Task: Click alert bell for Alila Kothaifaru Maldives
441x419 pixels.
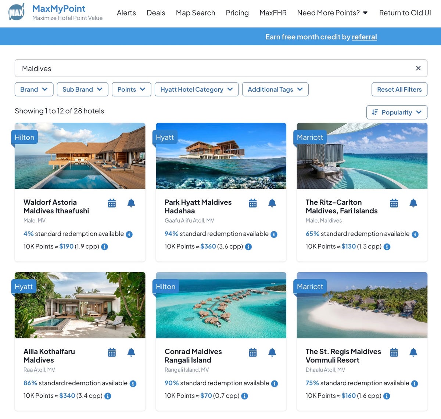Action: [x=131, y=352]
